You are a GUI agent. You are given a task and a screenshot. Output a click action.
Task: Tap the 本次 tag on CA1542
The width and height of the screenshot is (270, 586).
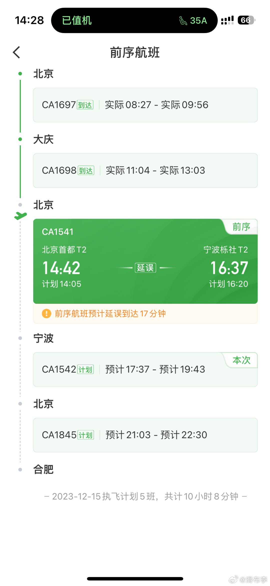click(x=241, y=360)
